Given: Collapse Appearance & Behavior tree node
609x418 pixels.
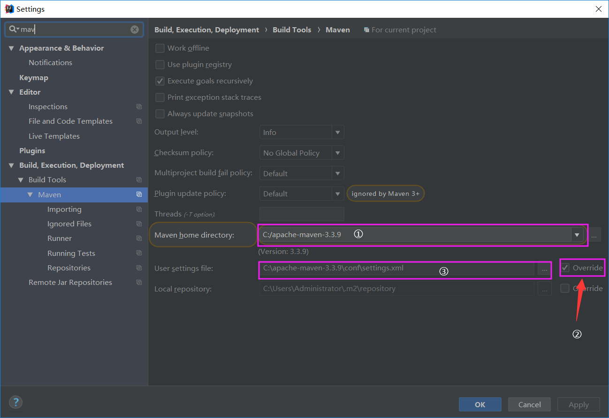Looking at the screenshot, I should [11, 48].
